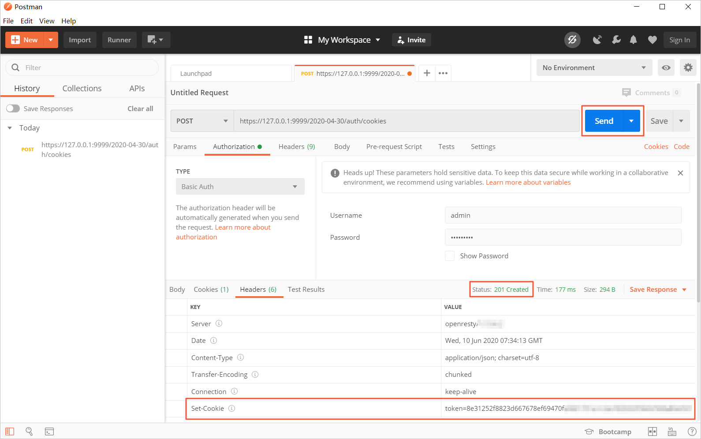Click the Runner button
This screenshot has height=439, width=701.
pos(119,40)
